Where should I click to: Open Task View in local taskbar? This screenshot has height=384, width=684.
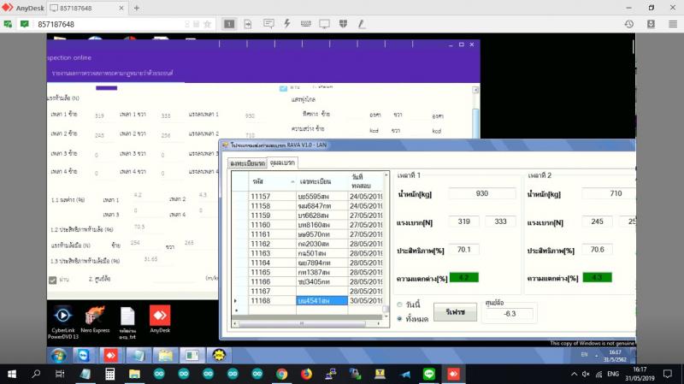click(x=60, y=374)
